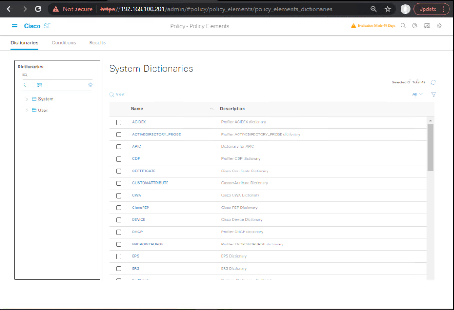Viewport: 454px width, 310px height.
Task: Open the ACIDEX dictionary link
Action: [139, 122]
